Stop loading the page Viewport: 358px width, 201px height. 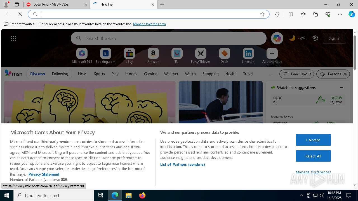(x=20, y=14)
